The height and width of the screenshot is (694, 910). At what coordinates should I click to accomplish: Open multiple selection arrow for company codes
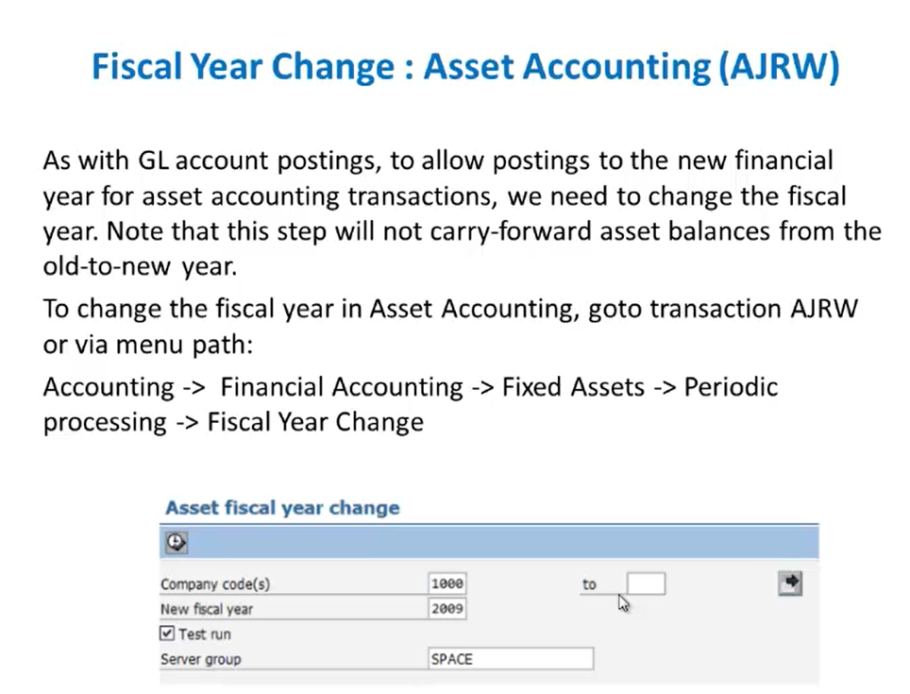coord(790,583)
